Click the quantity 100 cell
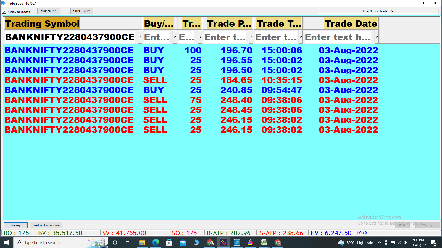The height and width of the screenshot is (248, 442). click(193, 50)
